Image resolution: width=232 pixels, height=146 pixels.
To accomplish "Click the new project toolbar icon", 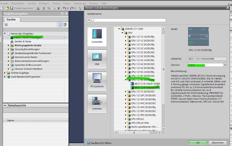I will pos(2,8).
